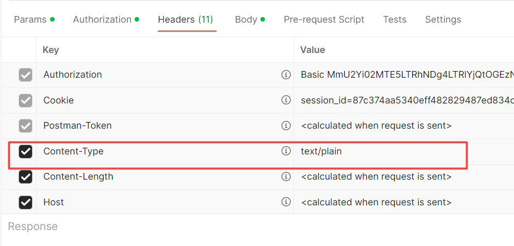Switch to the Authorization tab
514x246 pixels.
[x=102, y=20]
